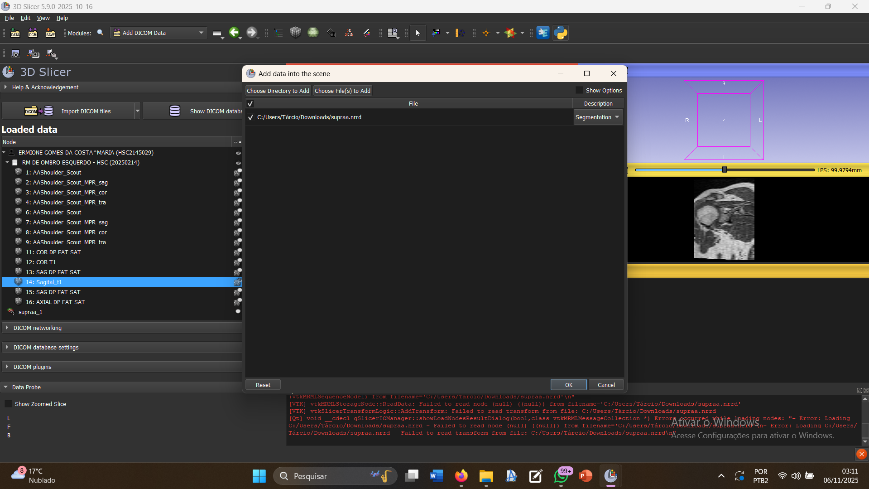Open the module finder magnifier icon
Screen dimensions: 869x489
(x=101, y=33)
